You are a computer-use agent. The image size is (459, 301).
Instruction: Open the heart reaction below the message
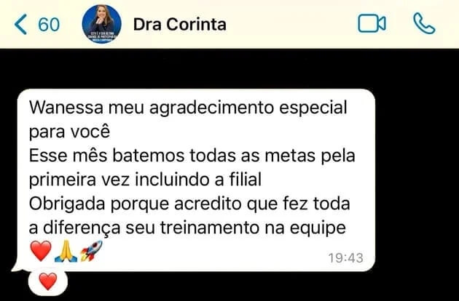click(48, 281)
